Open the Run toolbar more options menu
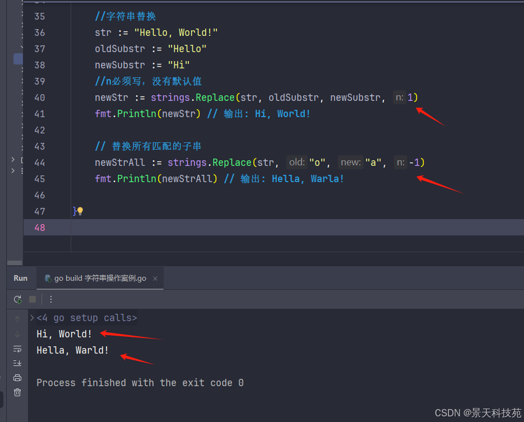Screen dimensions: 524x422 pos(51,299)
